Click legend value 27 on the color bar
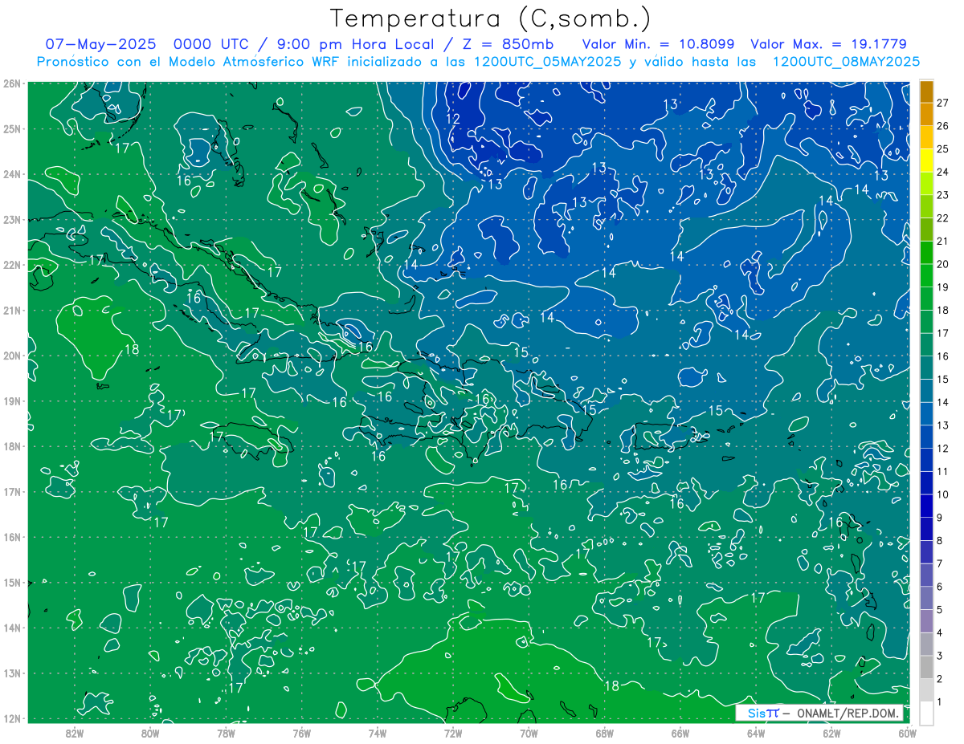Screen dimensions: 964x744 click(x=943, y=103)
